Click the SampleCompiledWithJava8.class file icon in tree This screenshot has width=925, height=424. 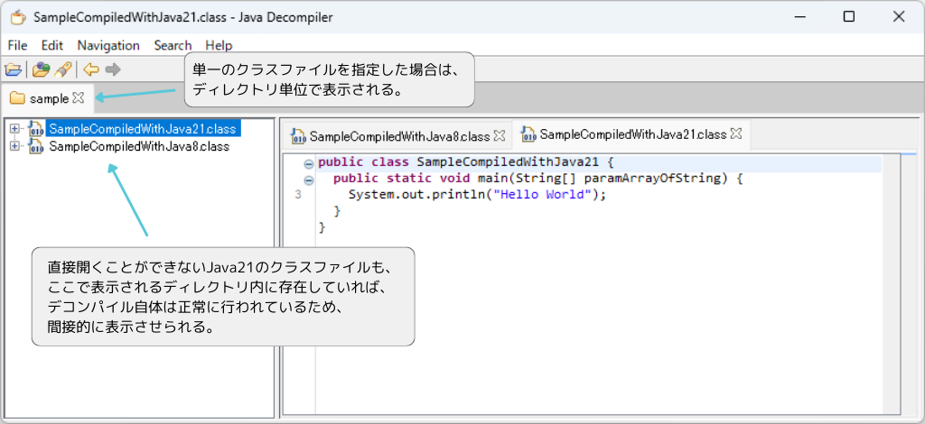pos(36,146)
